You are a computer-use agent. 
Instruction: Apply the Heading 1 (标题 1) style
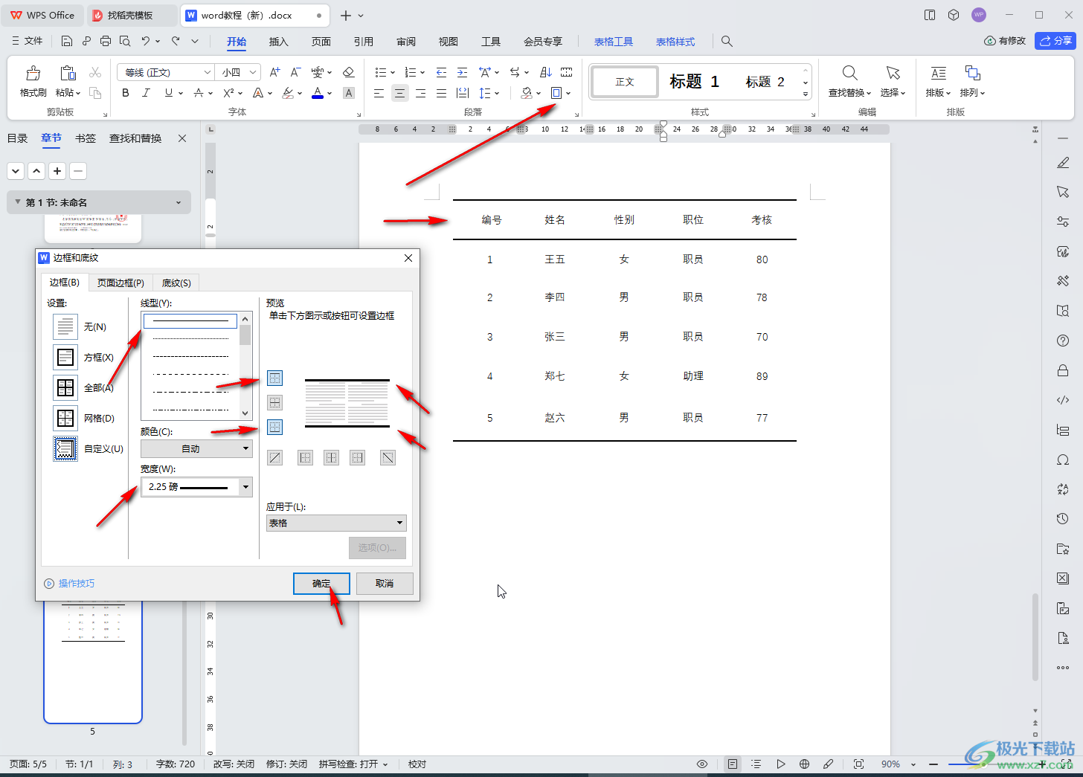(694, 82)
